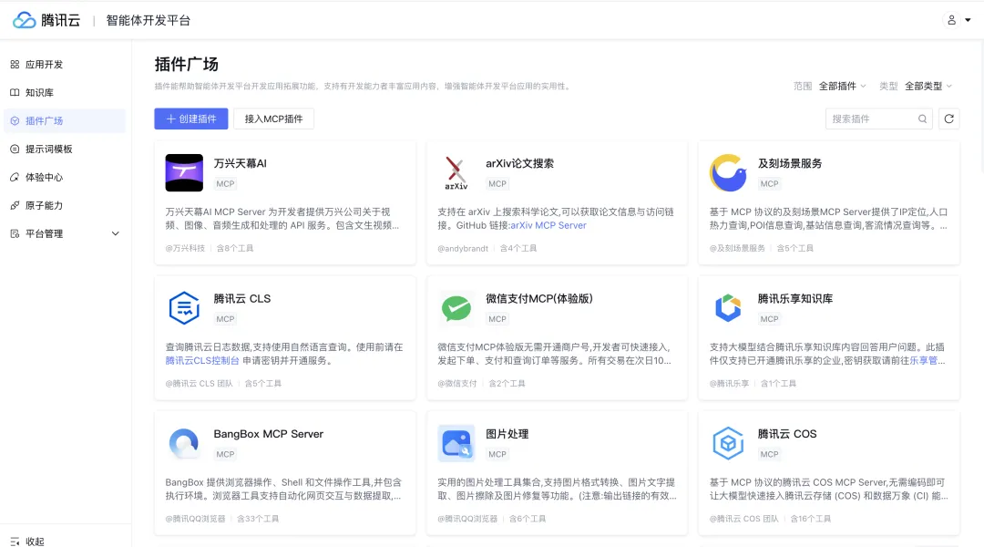Click the 接入MCP插件 button

[x=273, y=119]
